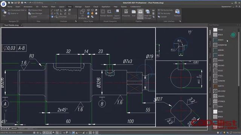Open the View Manager

(35, 13)
